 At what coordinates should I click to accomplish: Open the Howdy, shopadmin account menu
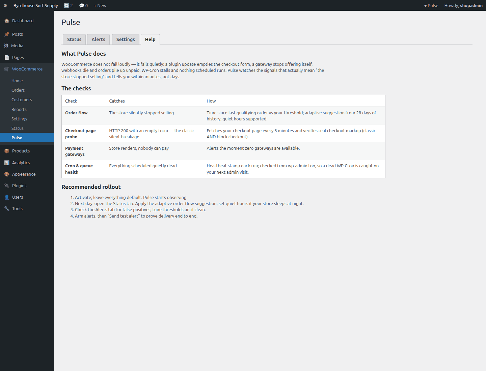tap(463, 5)
